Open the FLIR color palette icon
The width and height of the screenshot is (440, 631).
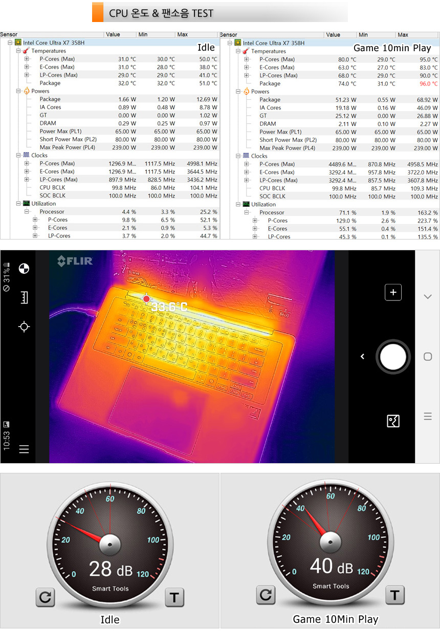[x=24, y=269]
